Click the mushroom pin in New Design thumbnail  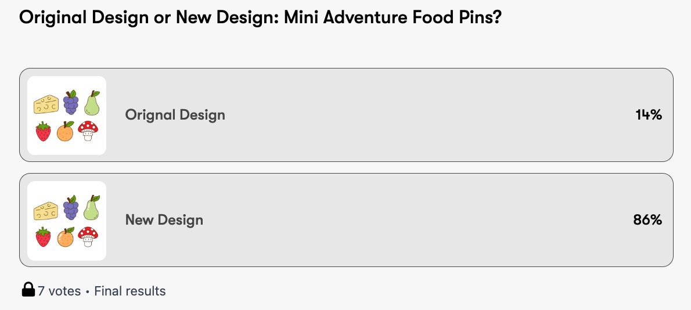point(88,236)
